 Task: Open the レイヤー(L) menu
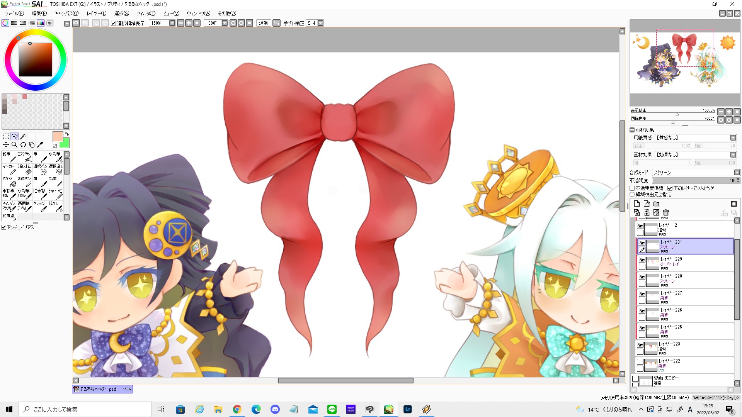[96, 14]
